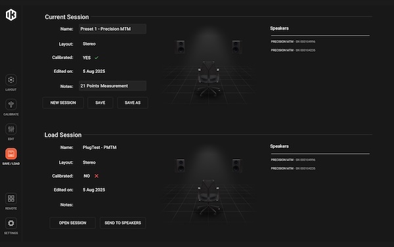
Task: Select second Precision MTM speaker in Current Session
Action: click(293, 51)
